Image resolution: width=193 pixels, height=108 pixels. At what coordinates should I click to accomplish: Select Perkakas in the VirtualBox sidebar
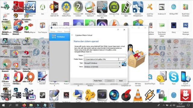60,37
